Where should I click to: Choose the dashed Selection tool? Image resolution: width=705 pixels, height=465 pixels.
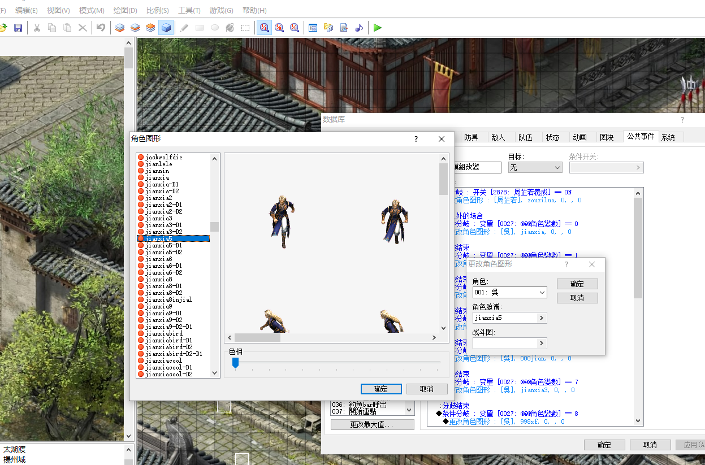(x=245, y=28)
